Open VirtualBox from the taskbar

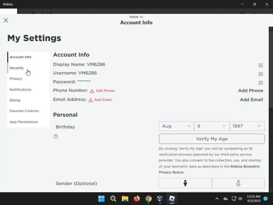160,199
